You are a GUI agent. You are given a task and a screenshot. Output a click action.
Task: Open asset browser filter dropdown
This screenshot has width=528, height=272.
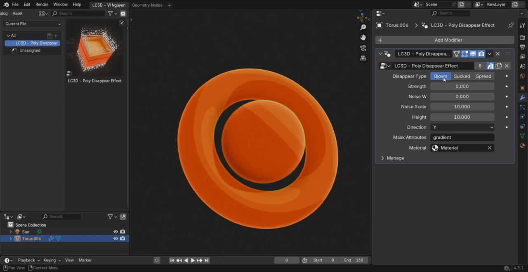[x=112, y=14]
